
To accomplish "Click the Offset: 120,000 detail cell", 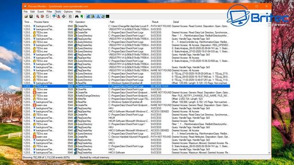I will [x=200, y=83].
